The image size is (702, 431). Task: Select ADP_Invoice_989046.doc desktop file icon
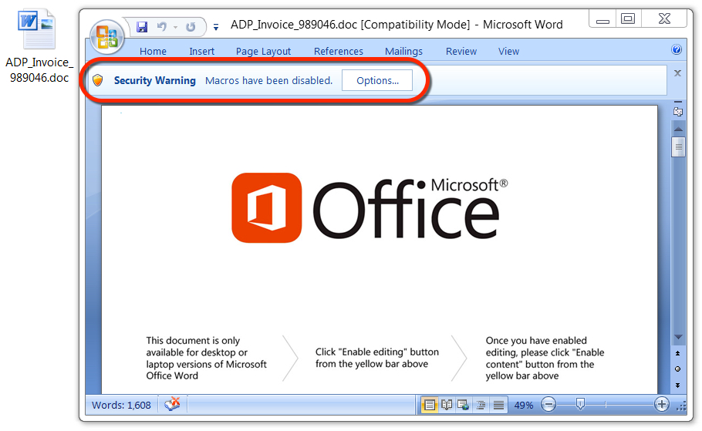pyautogui.click(x=39, y=46)
